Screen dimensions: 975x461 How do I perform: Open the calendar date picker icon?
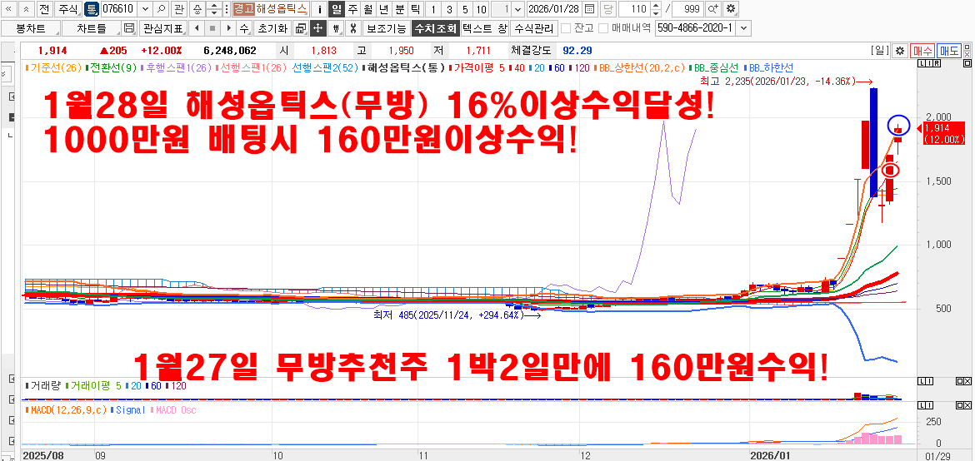[x=590, y=9]
